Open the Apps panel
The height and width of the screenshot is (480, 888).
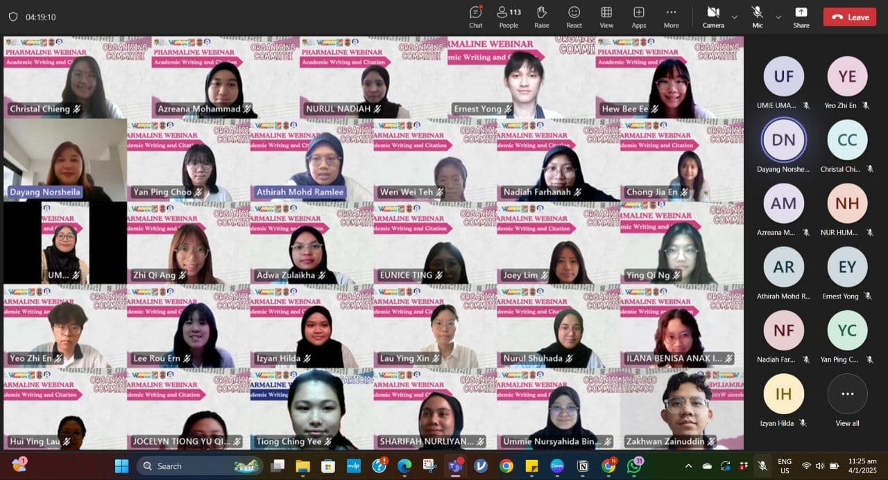(x=638, y=17)
